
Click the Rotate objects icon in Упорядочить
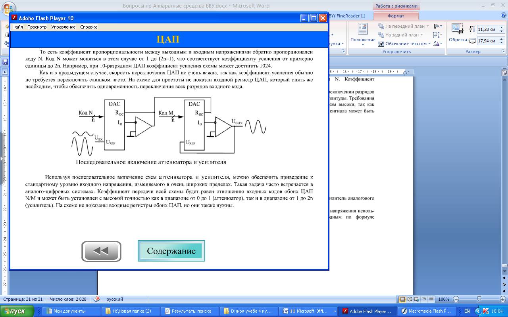click(436, 44)
